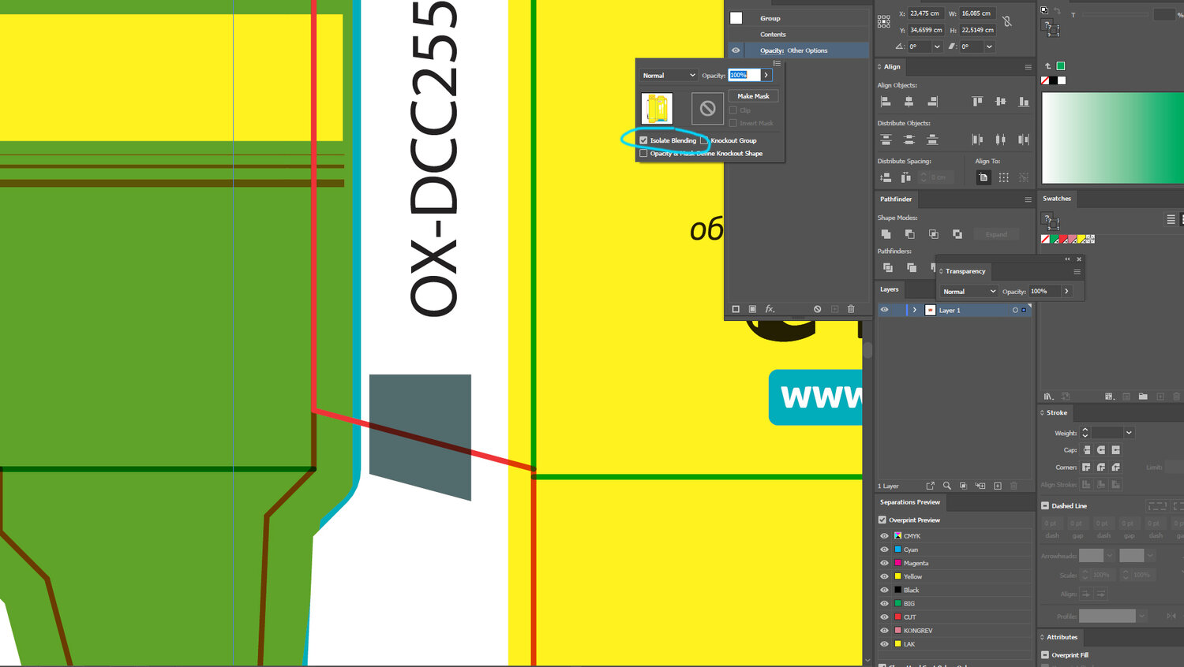Expand Layer 1 disclosure arrow
This screenshot has height=667, width=1184.
tap(915, 310)
